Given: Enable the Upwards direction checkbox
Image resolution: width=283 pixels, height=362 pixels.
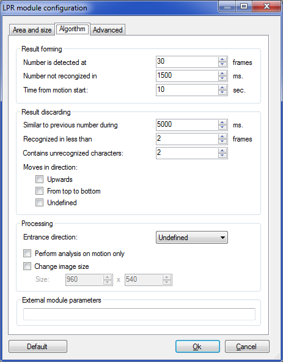Looking at the screenshot, I should [39, 179].
